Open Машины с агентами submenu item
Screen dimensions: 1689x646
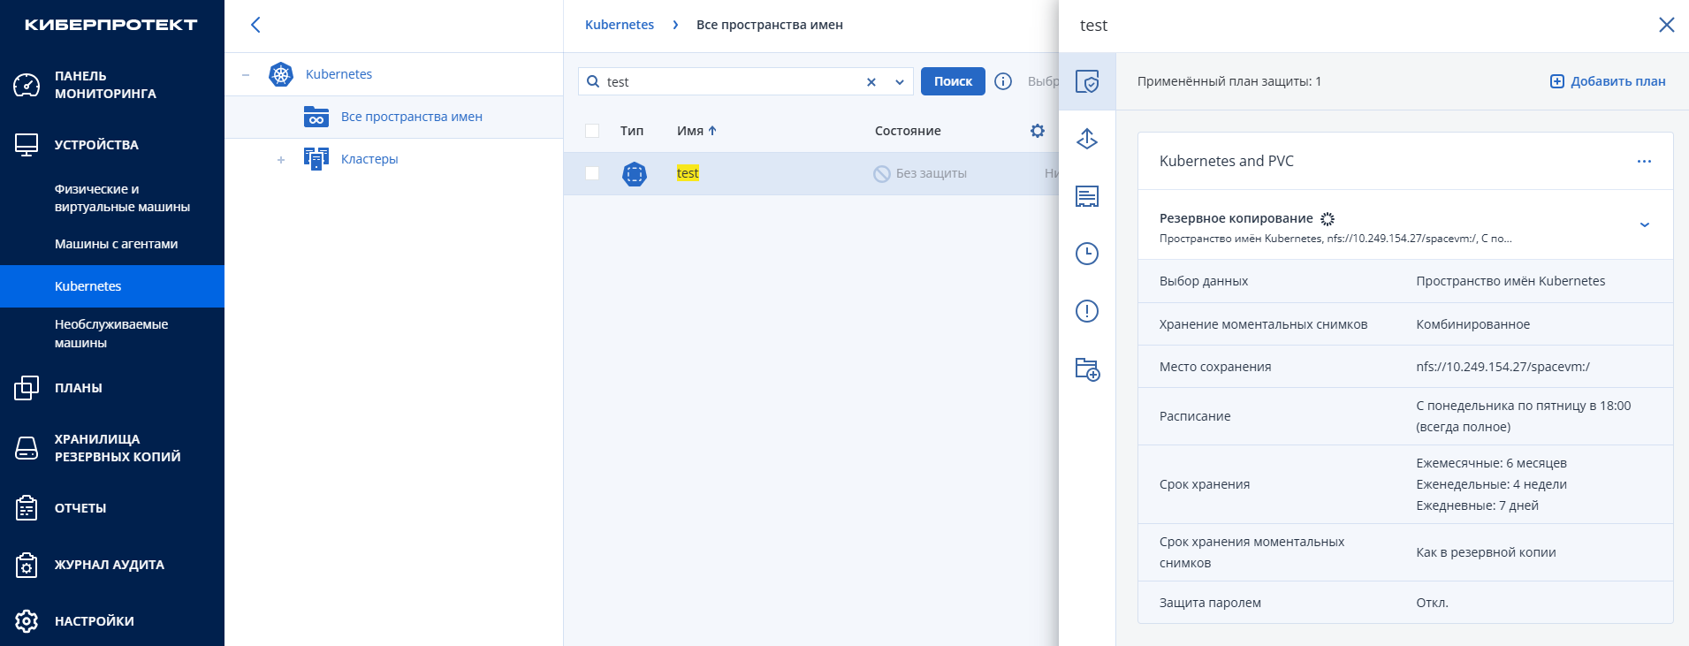click(x=116, y=244)
